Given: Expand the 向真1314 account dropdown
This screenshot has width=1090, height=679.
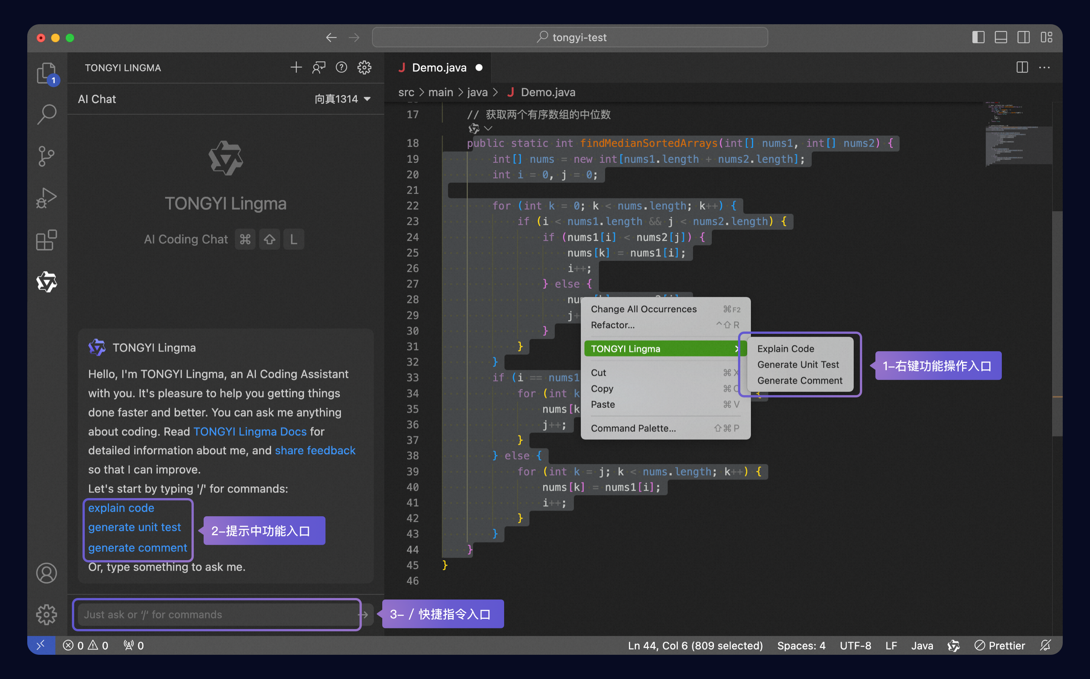Looking at the screenshot, I should point(342,99).
